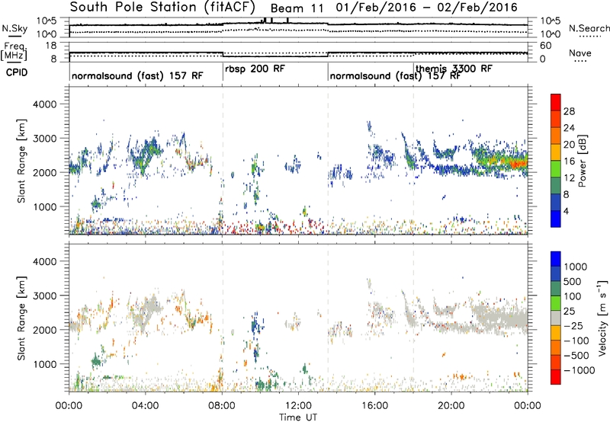Click the 'Time UT' axis label
The width and height of the screenshot is (610, 422).
(298, 417)
